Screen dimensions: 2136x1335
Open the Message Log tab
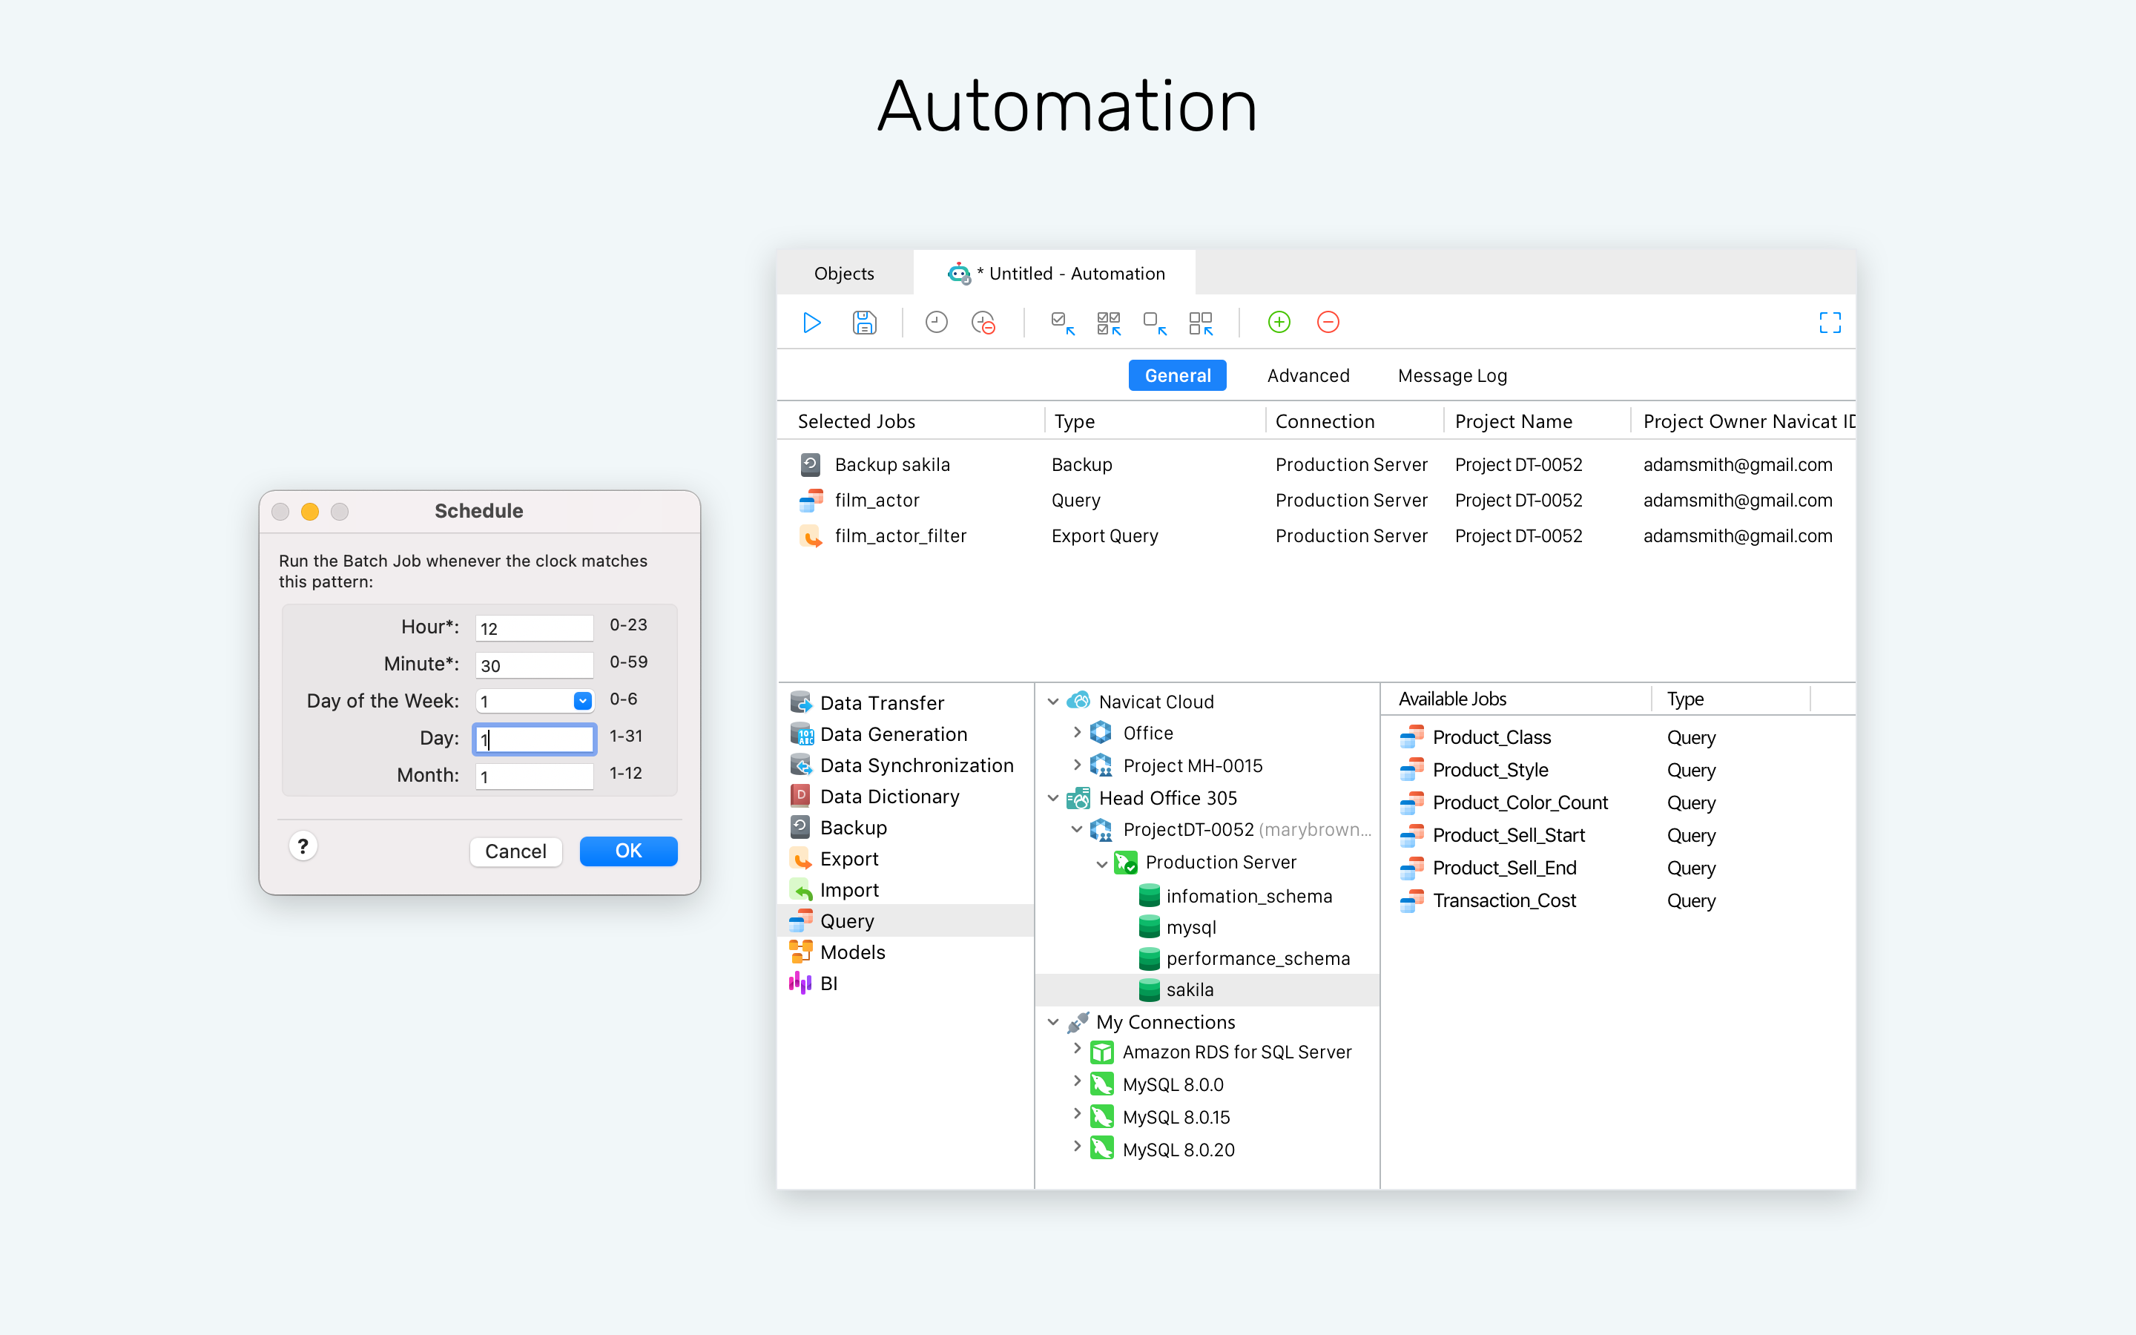(x=1452, y=375)
